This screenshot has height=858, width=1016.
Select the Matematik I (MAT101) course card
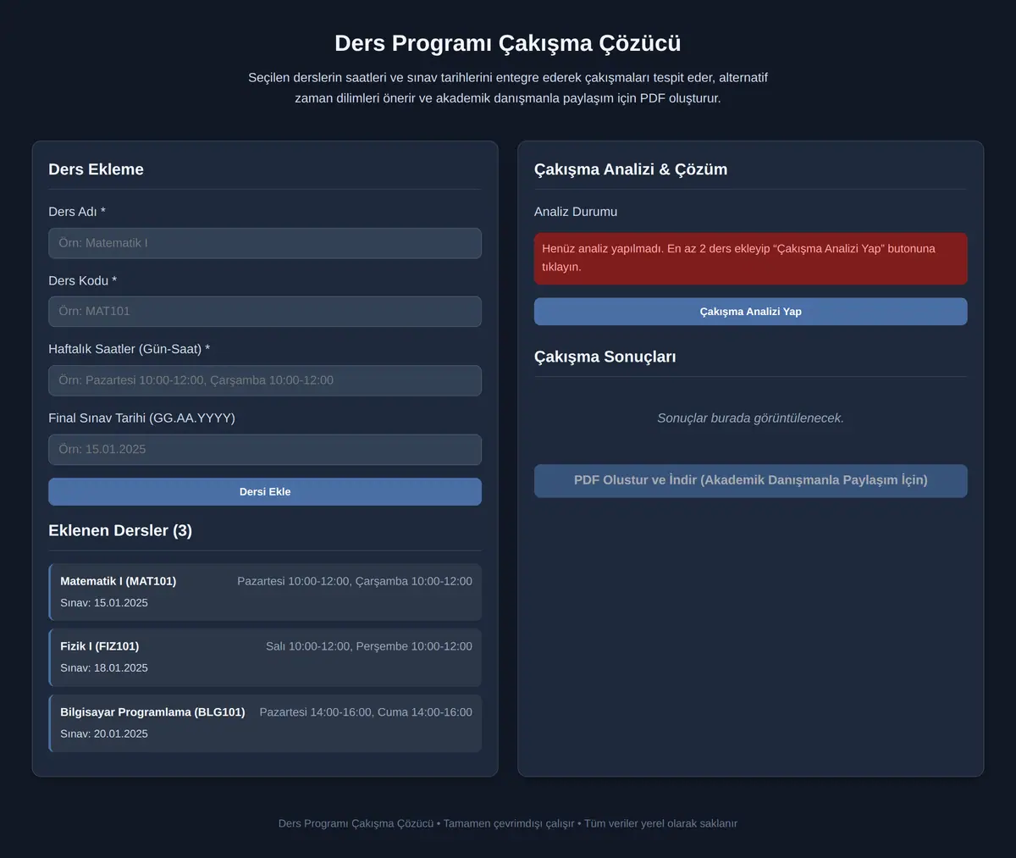click(x=265, y=592)
